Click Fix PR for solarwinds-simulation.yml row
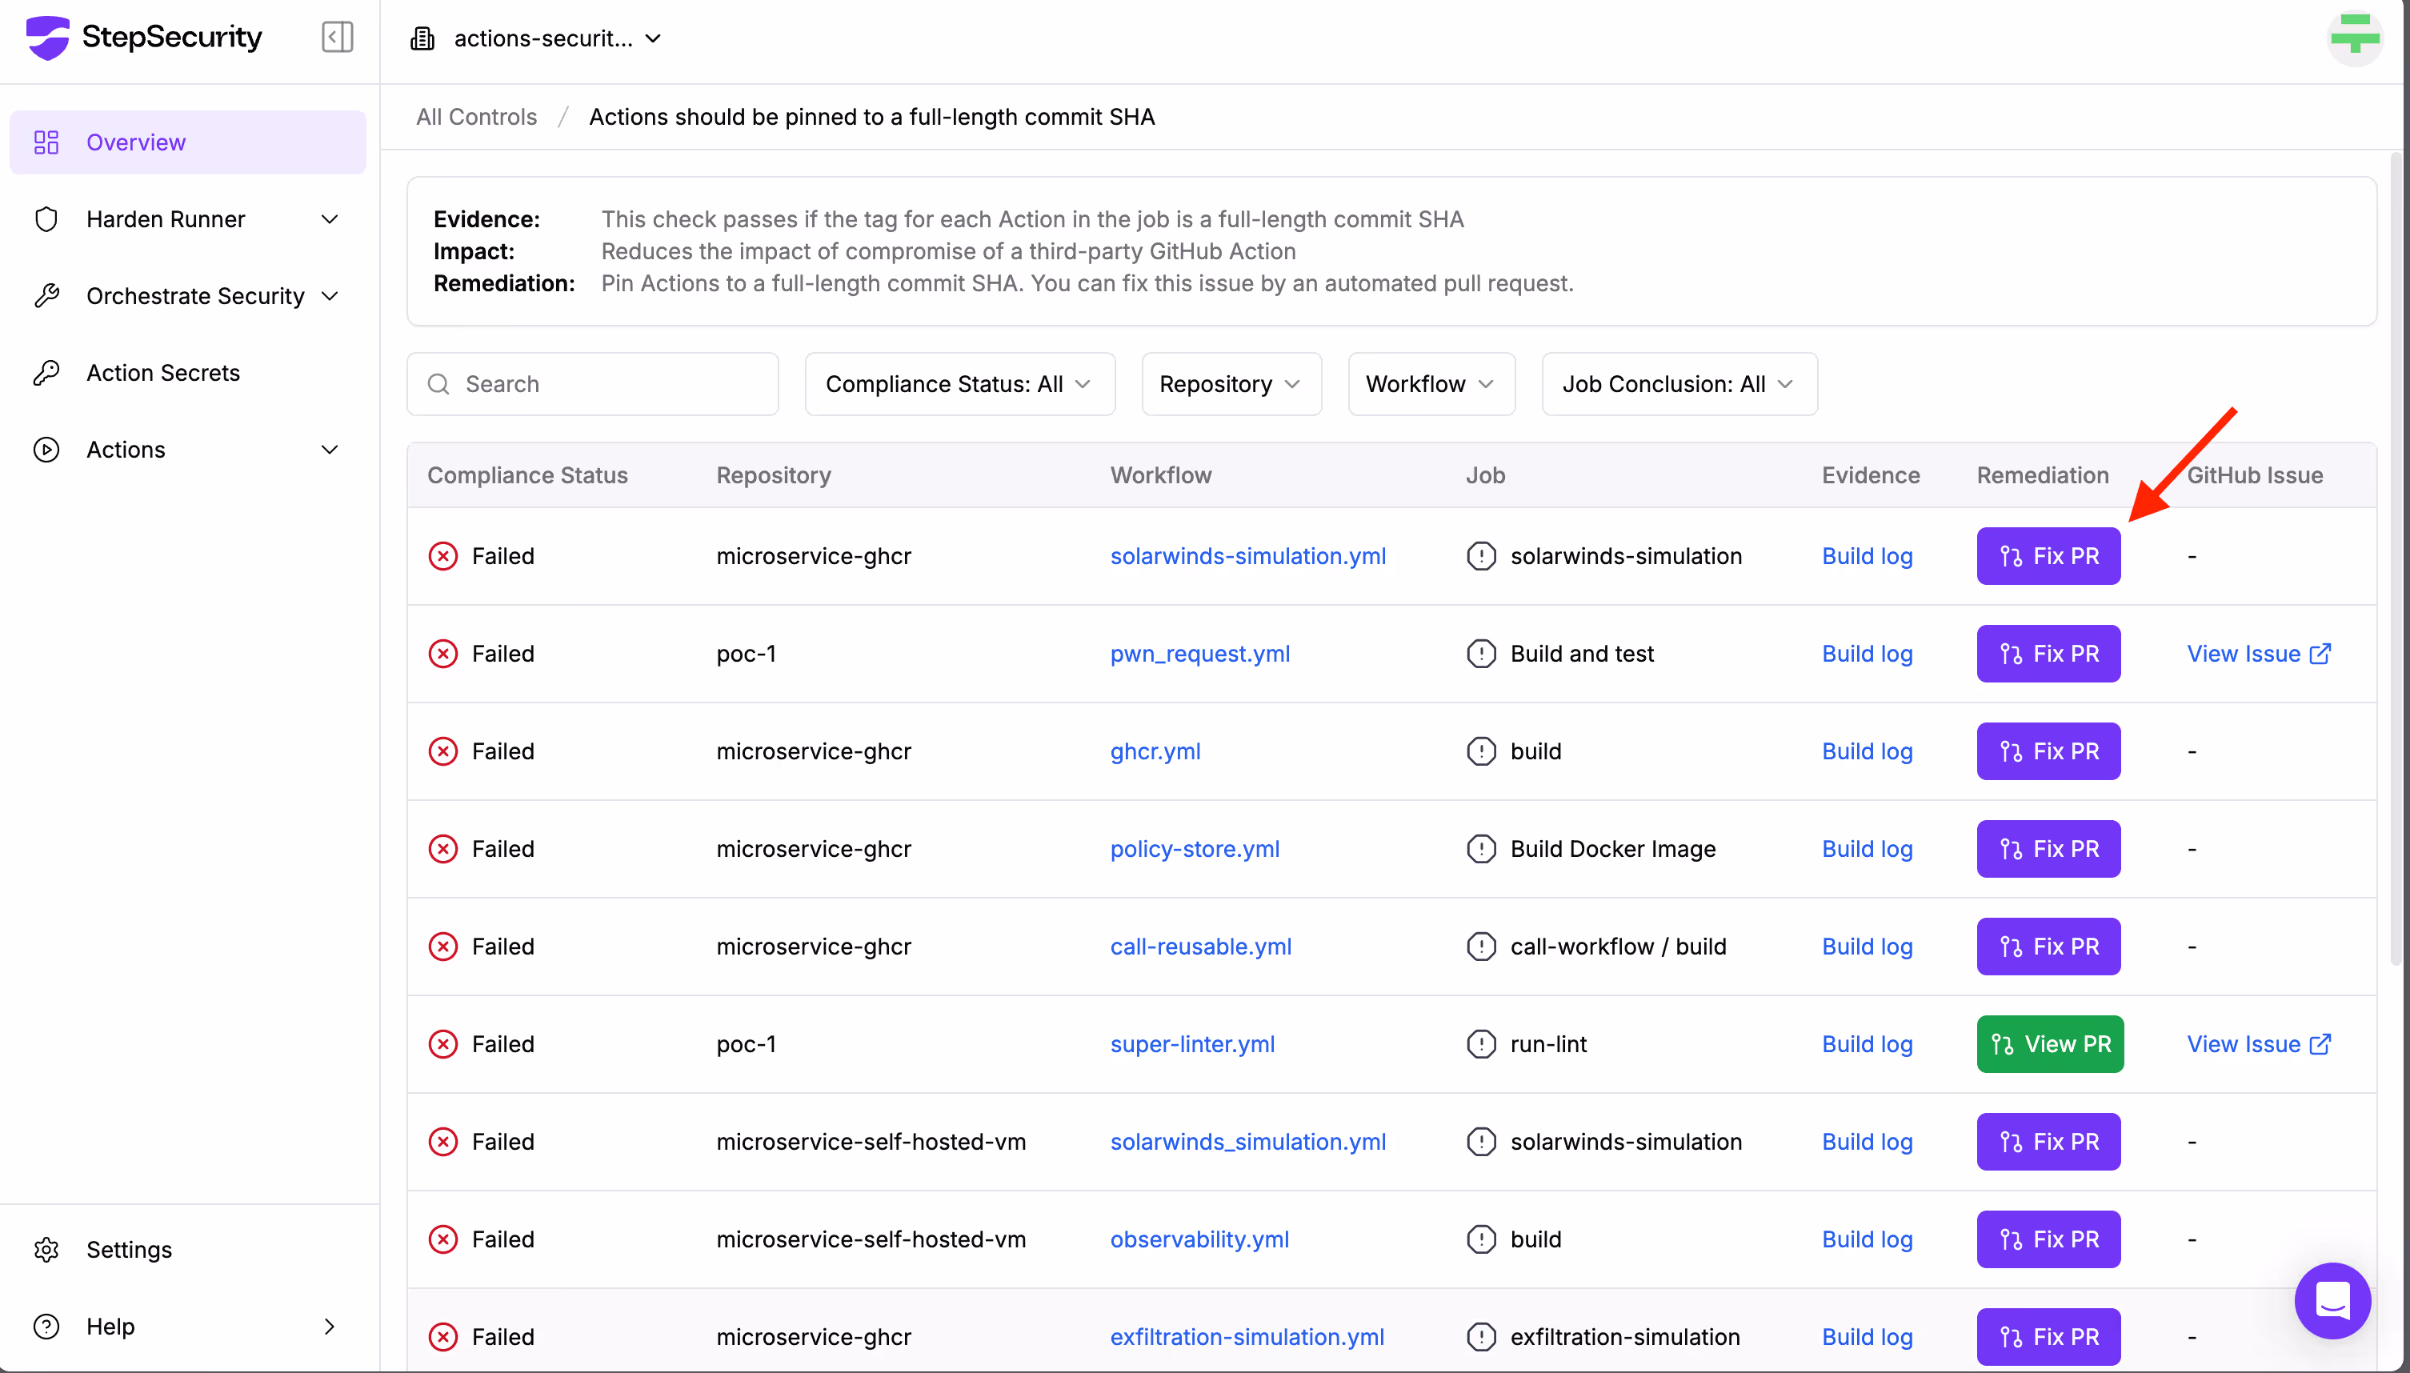Screen dimensions: 2410x1373 tap(2048, 556)
